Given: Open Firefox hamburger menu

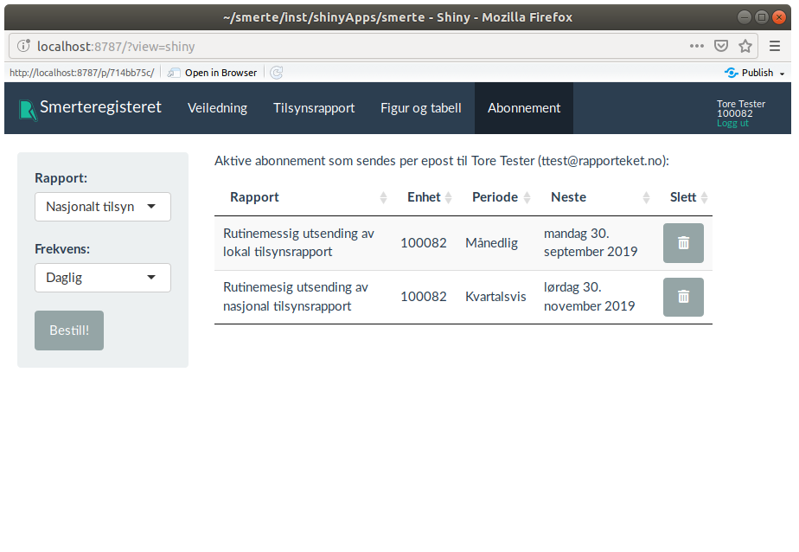Looking at the screenshot, I should (775, 47).
